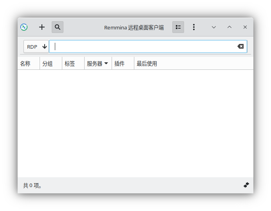Sort by 名称 column header

click(x=29, y=64)
